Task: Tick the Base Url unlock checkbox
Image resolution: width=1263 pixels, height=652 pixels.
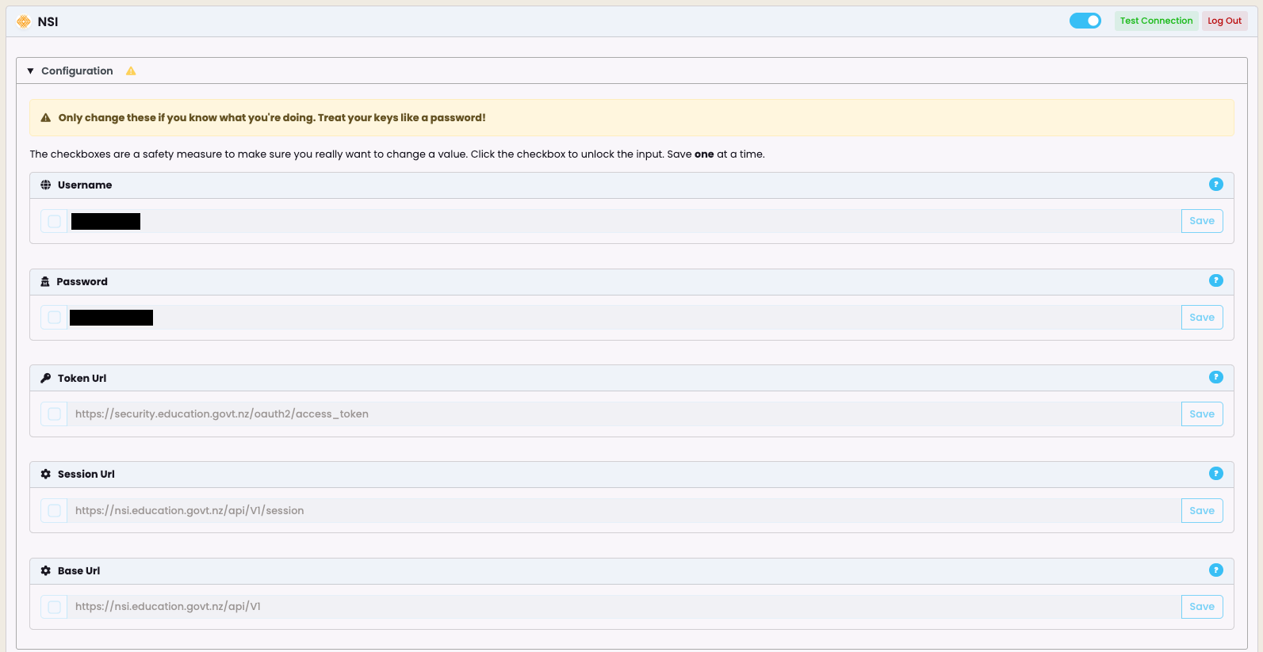Action: point(54,607)
